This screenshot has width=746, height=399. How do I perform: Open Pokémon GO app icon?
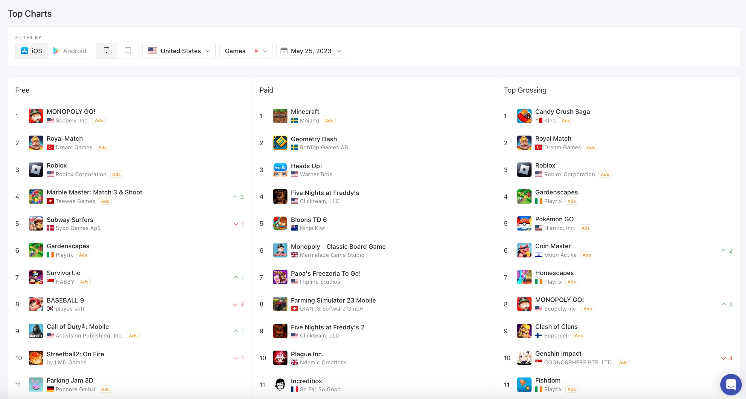(x=524, y=223)
